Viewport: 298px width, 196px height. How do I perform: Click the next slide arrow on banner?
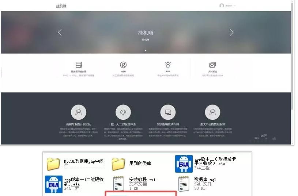[x=231, y=32]
